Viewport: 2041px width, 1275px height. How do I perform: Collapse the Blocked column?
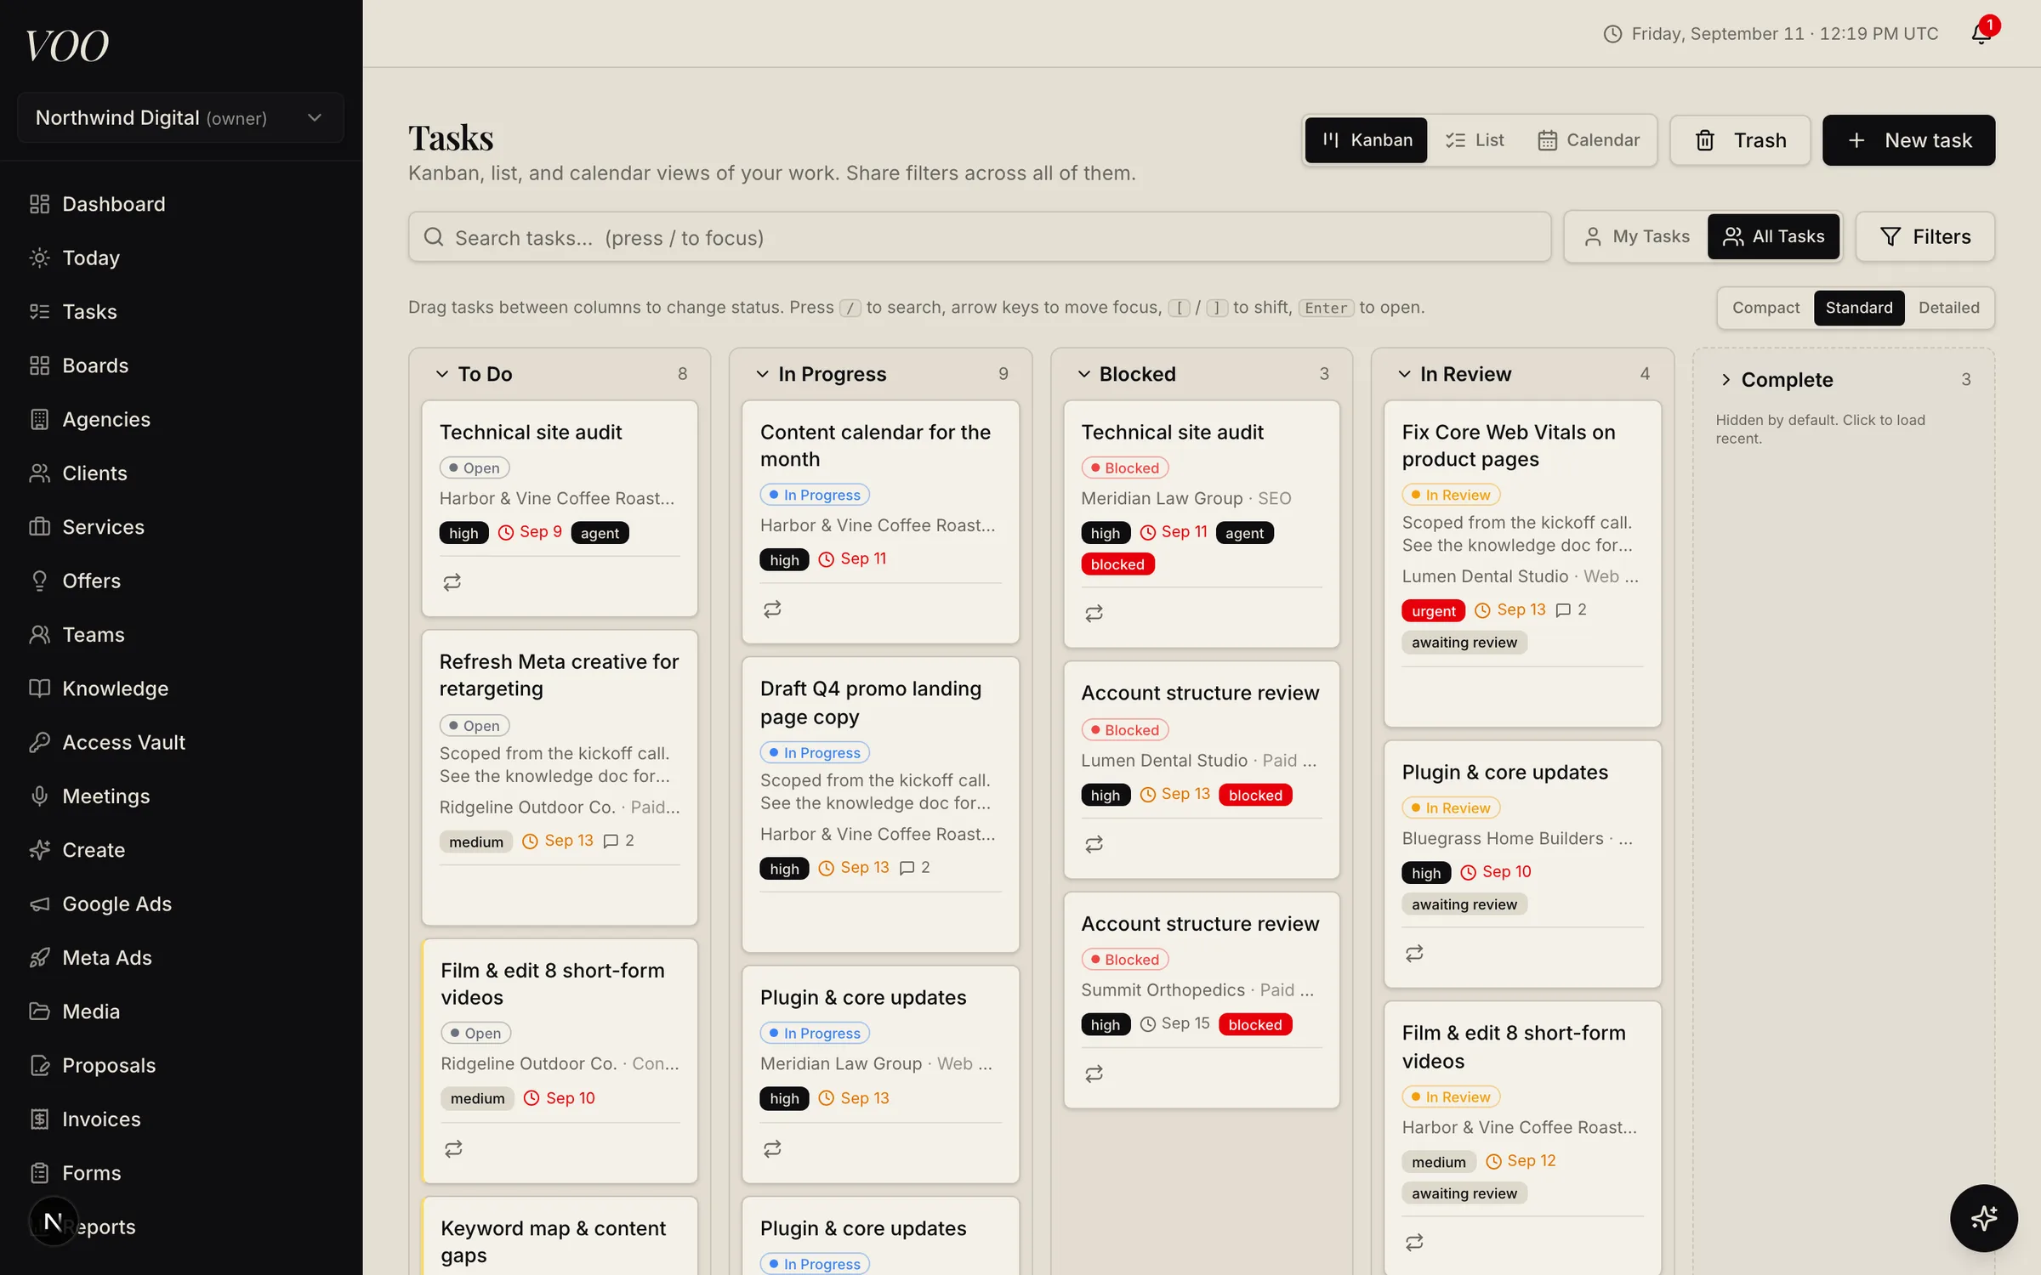(x=1084, y=374)
